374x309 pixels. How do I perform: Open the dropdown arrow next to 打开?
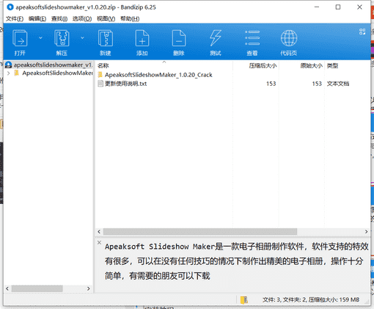(x=40, y=37)
